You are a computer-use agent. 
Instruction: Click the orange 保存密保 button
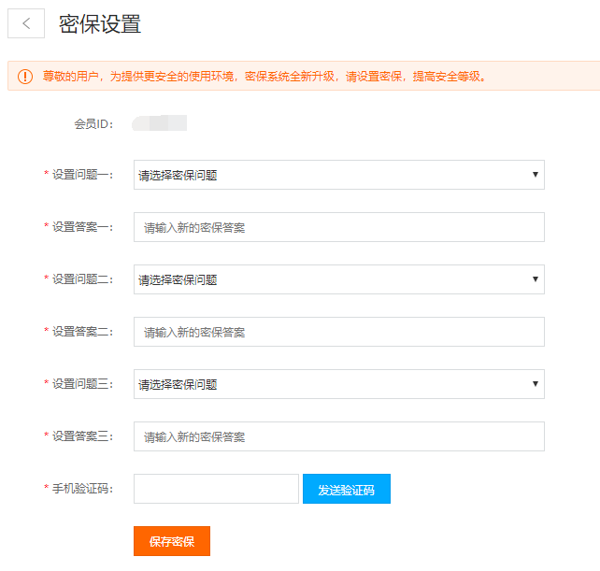pyautogui.click(x=172, y=541)
